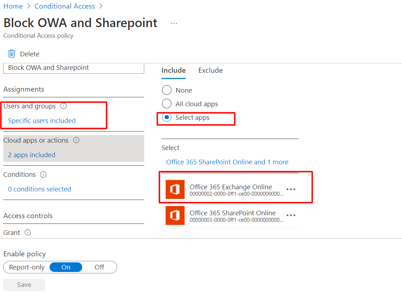Image resolution: width=402 pixels, height=293 pixels.
Task: Set Enable policy to Off
Action: click(x=99, y=267)
